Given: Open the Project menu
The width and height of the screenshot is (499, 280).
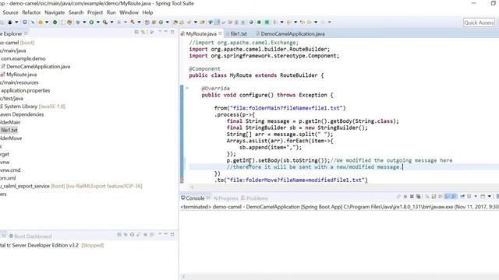Looking at the screenshot, I should tap(95, 12).
